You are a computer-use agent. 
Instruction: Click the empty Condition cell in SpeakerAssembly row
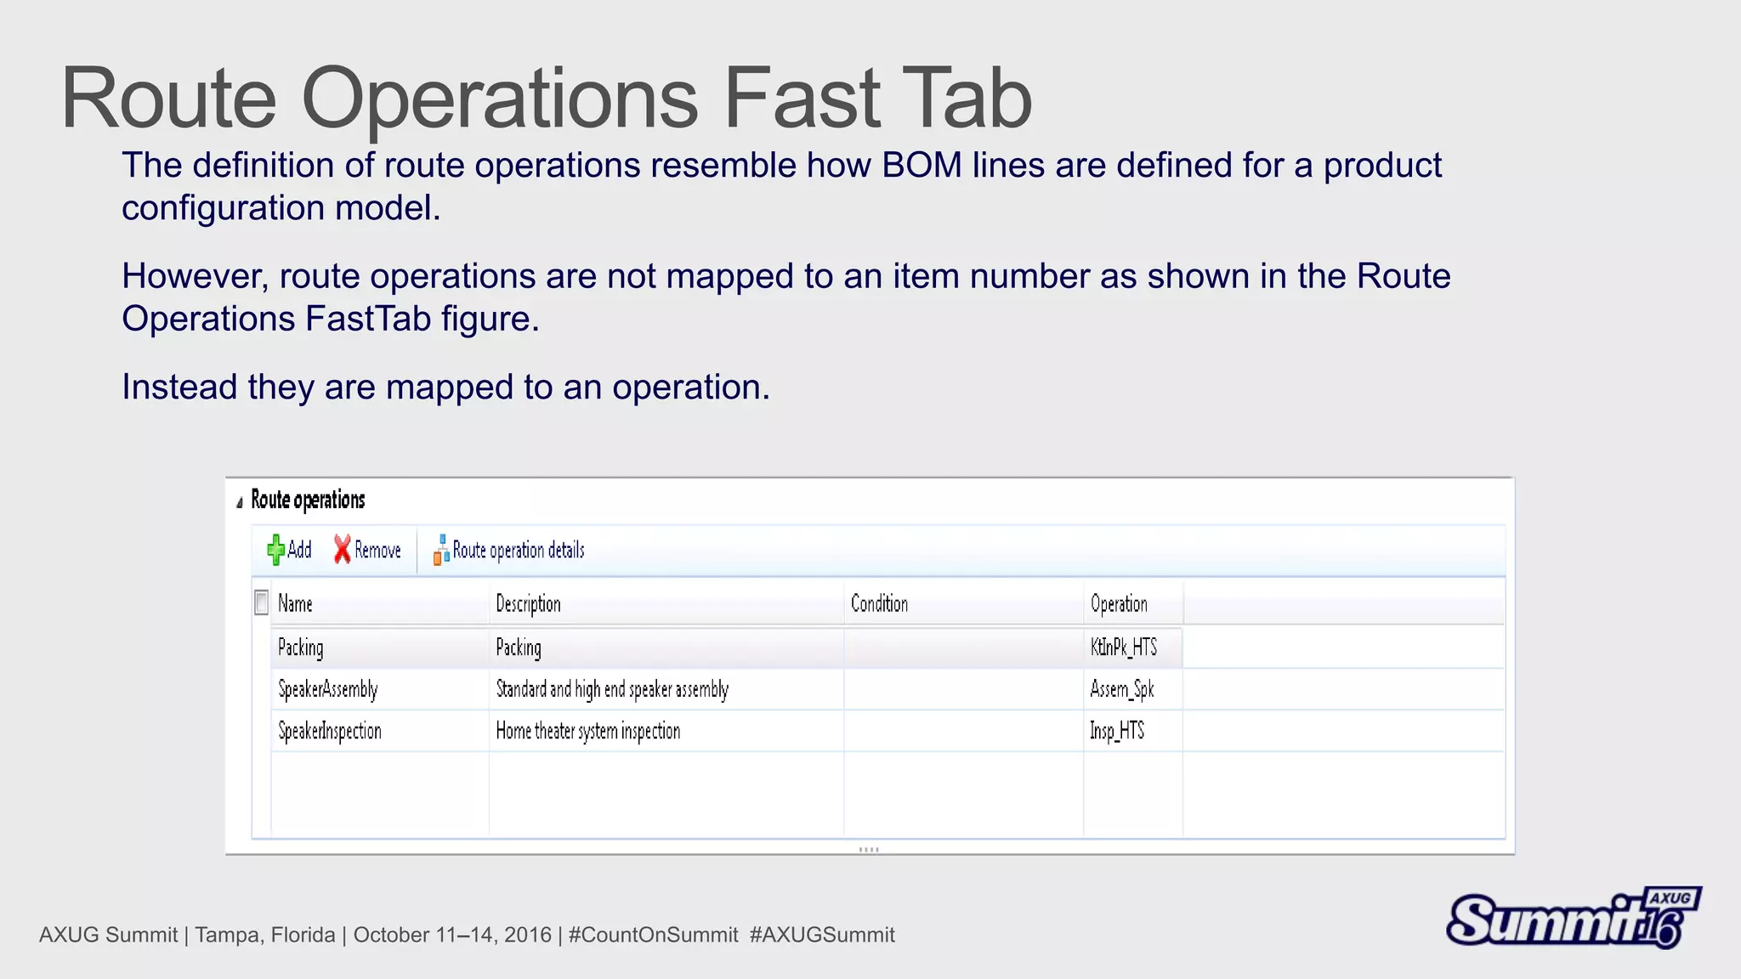pos(964,689)
